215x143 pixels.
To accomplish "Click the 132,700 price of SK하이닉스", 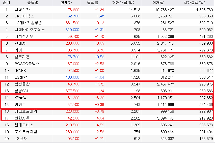I will (72, 16).
